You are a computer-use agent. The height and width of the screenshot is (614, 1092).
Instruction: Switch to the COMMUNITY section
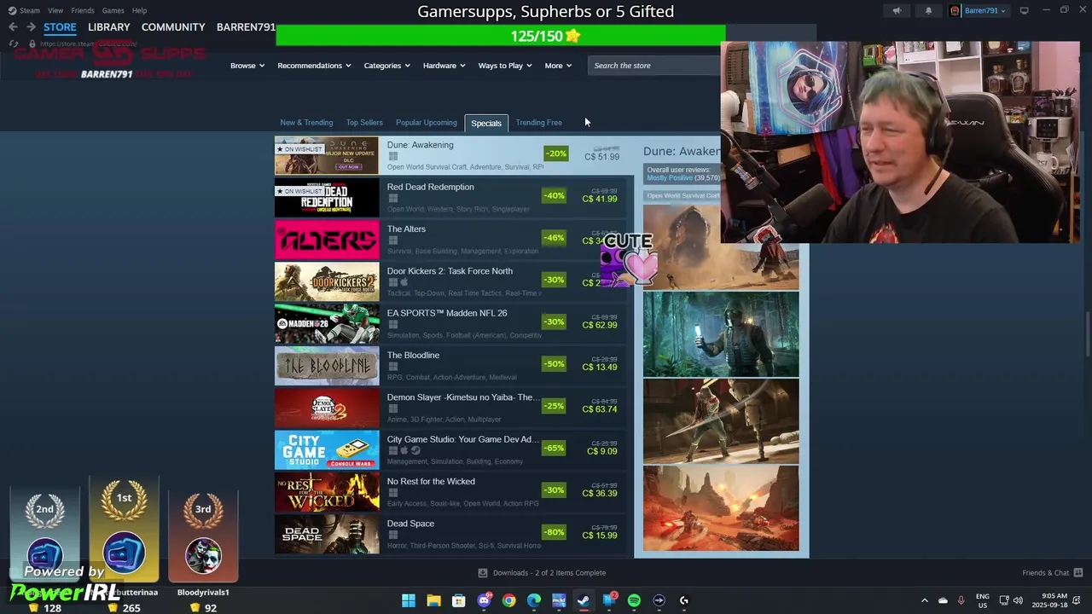173,27
